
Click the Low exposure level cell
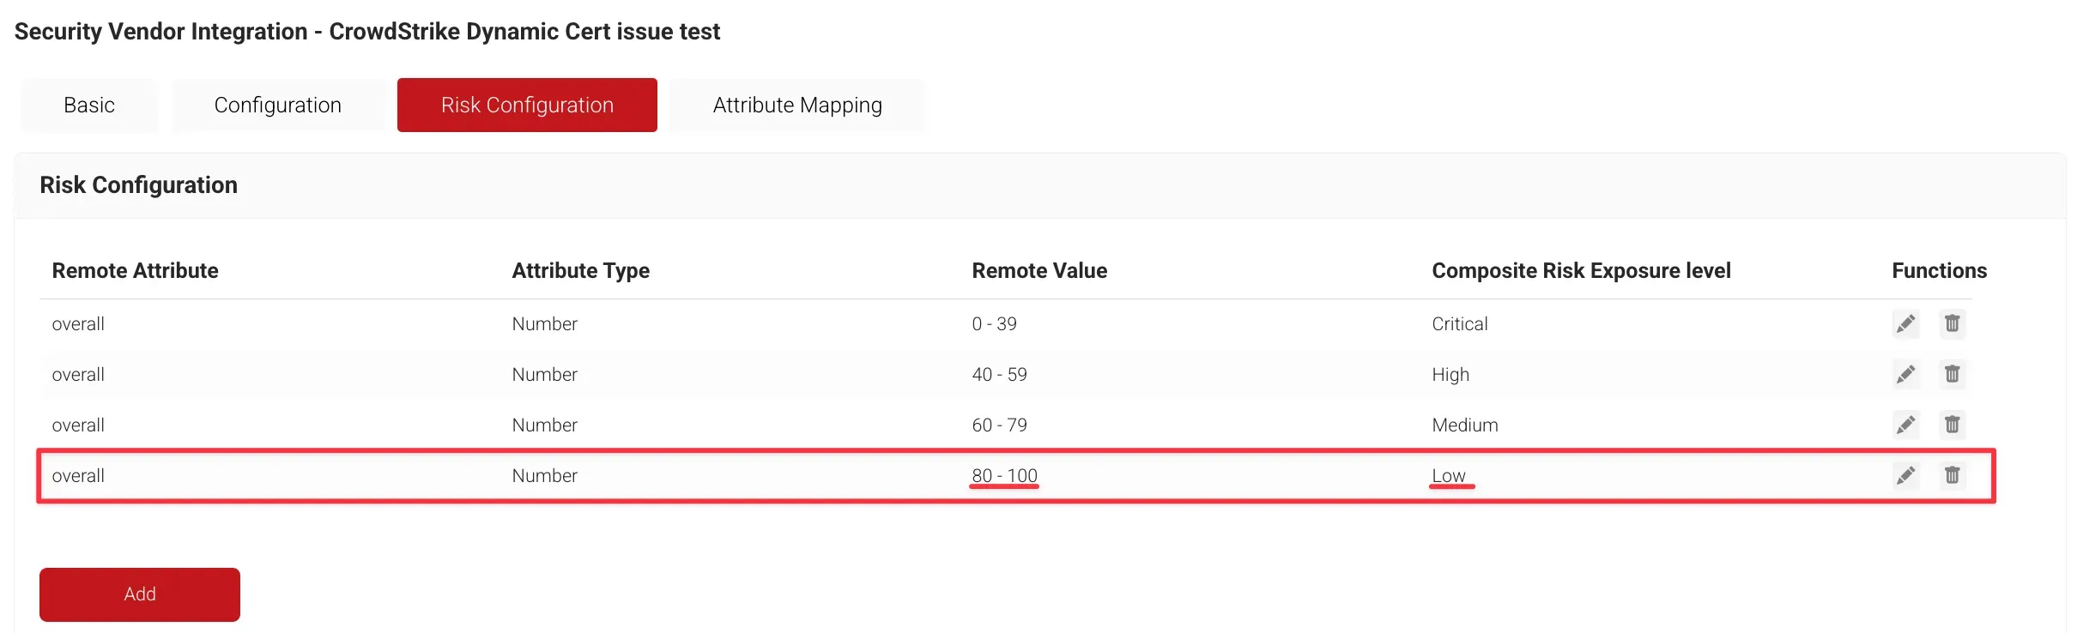(x=1448, y=476)
